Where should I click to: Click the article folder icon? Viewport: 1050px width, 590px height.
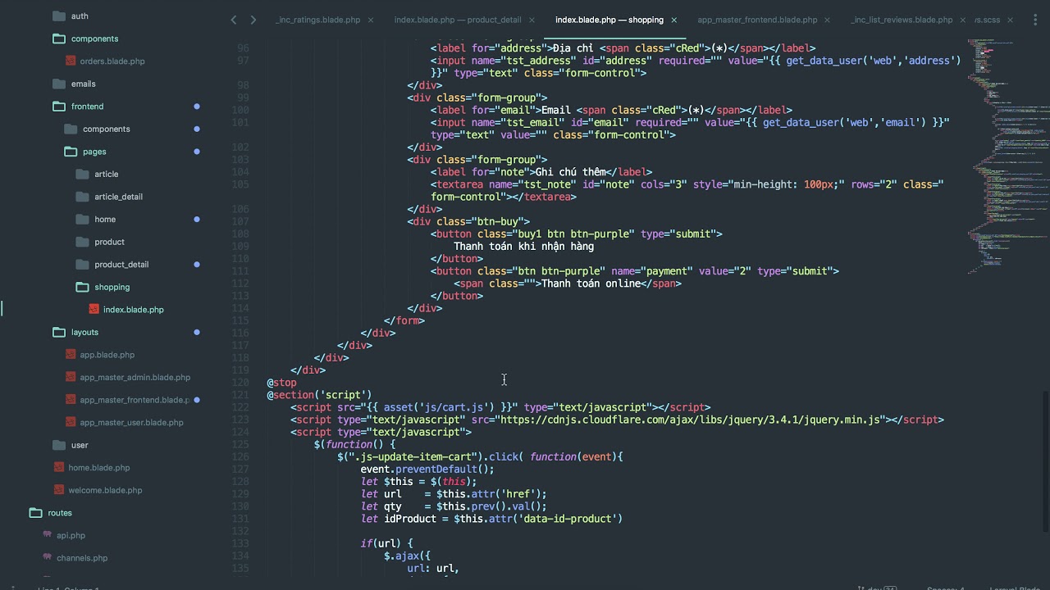[81, 174]
